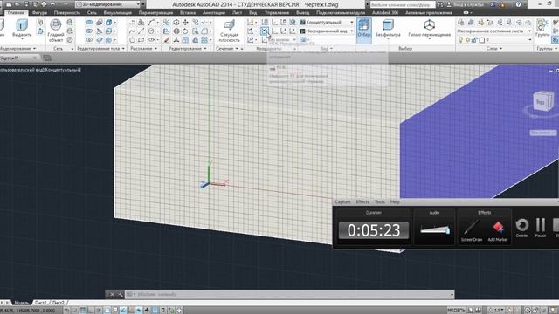Expand the Редактирование тела panel title
This screenshot has height=314, width=559.
(x=101, y=49)
